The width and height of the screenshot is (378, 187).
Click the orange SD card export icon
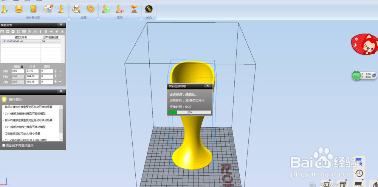click(33, 9)
